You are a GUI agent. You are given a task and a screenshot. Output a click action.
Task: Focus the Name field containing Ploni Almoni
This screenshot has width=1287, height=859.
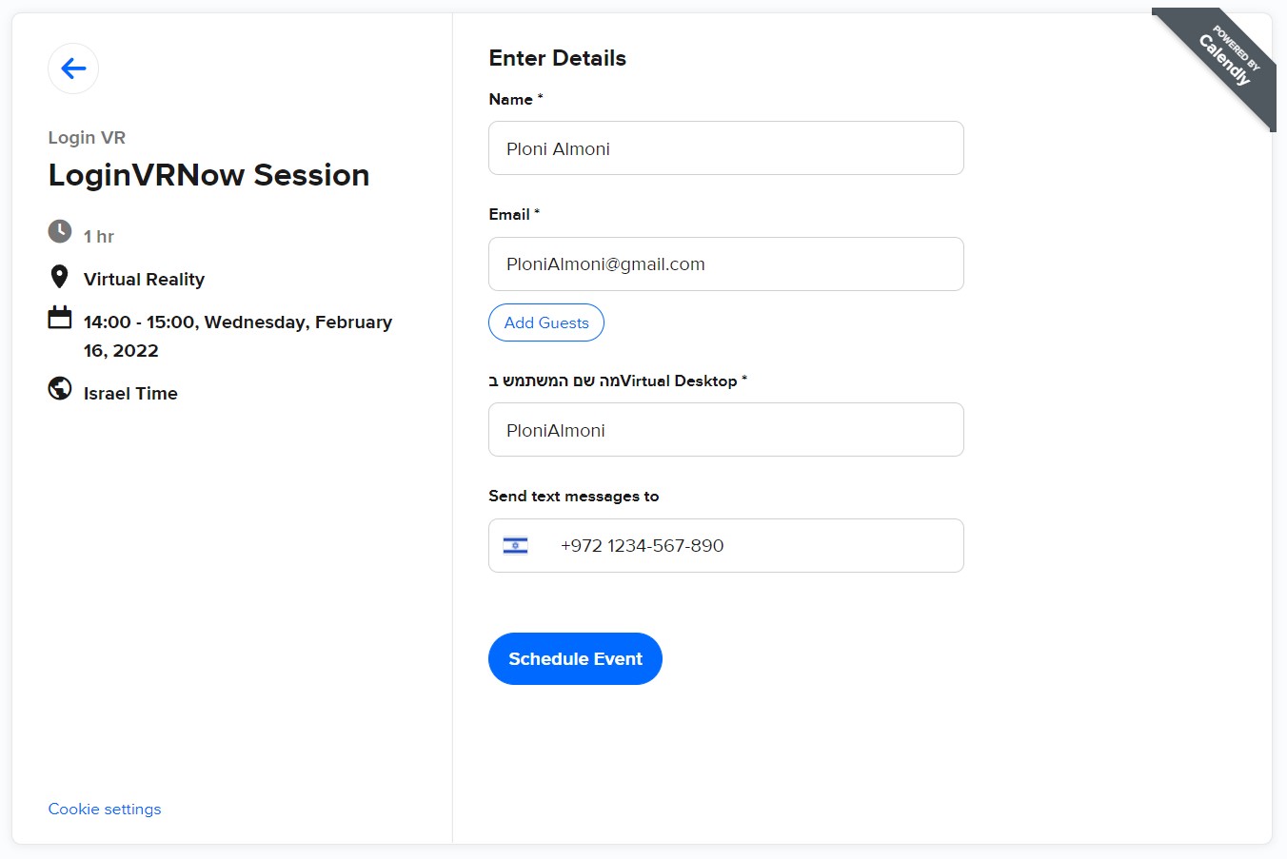point(726,148)
